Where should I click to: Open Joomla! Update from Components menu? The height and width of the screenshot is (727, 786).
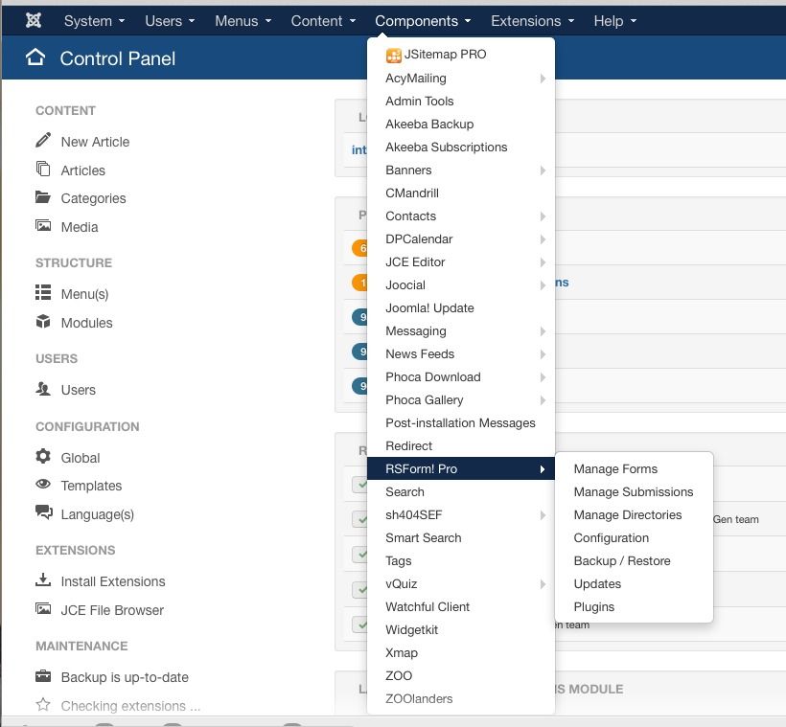click(x=429, y=307)
